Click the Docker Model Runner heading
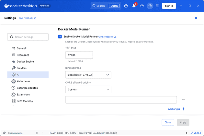The image size is (204, 136). click(x=74, y=29)
